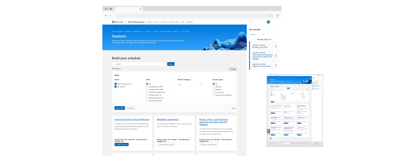
Task: Remove Microsoft's vision for AI from schedule
Action: (166, 145)
